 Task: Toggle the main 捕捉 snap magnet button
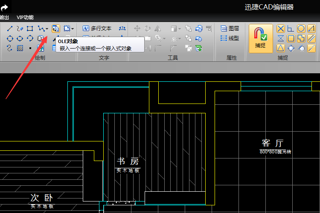[x=261, y=38]
